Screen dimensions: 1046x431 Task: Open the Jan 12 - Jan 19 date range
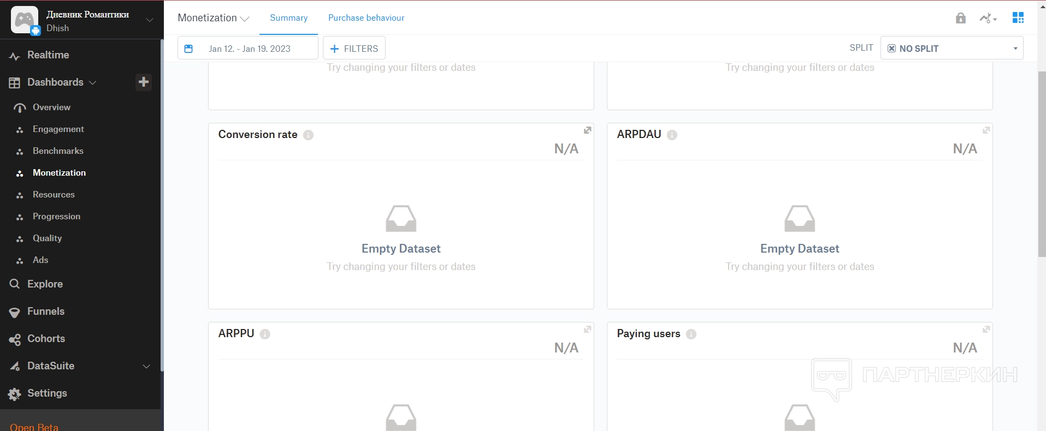248,48
